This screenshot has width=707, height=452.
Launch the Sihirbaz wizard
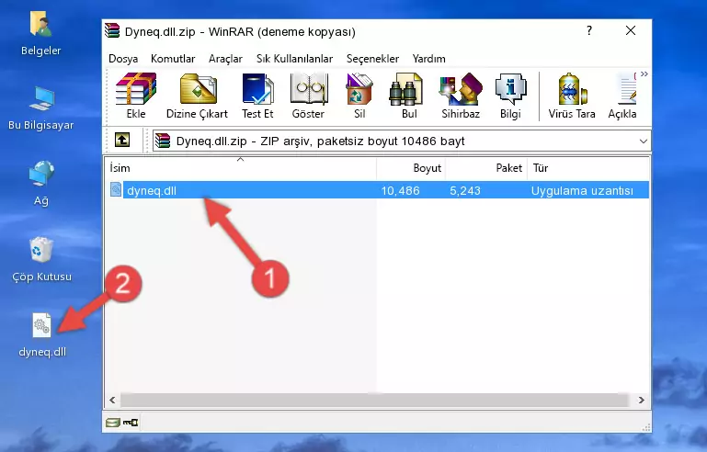[x=461, y=96]
